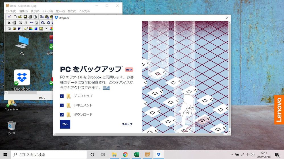
Task: Select the crop (trimming) tool in JTrim
Action: (x=9, y=23)
